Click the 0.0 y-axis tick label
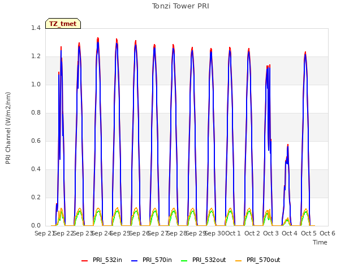 (36, 226)
